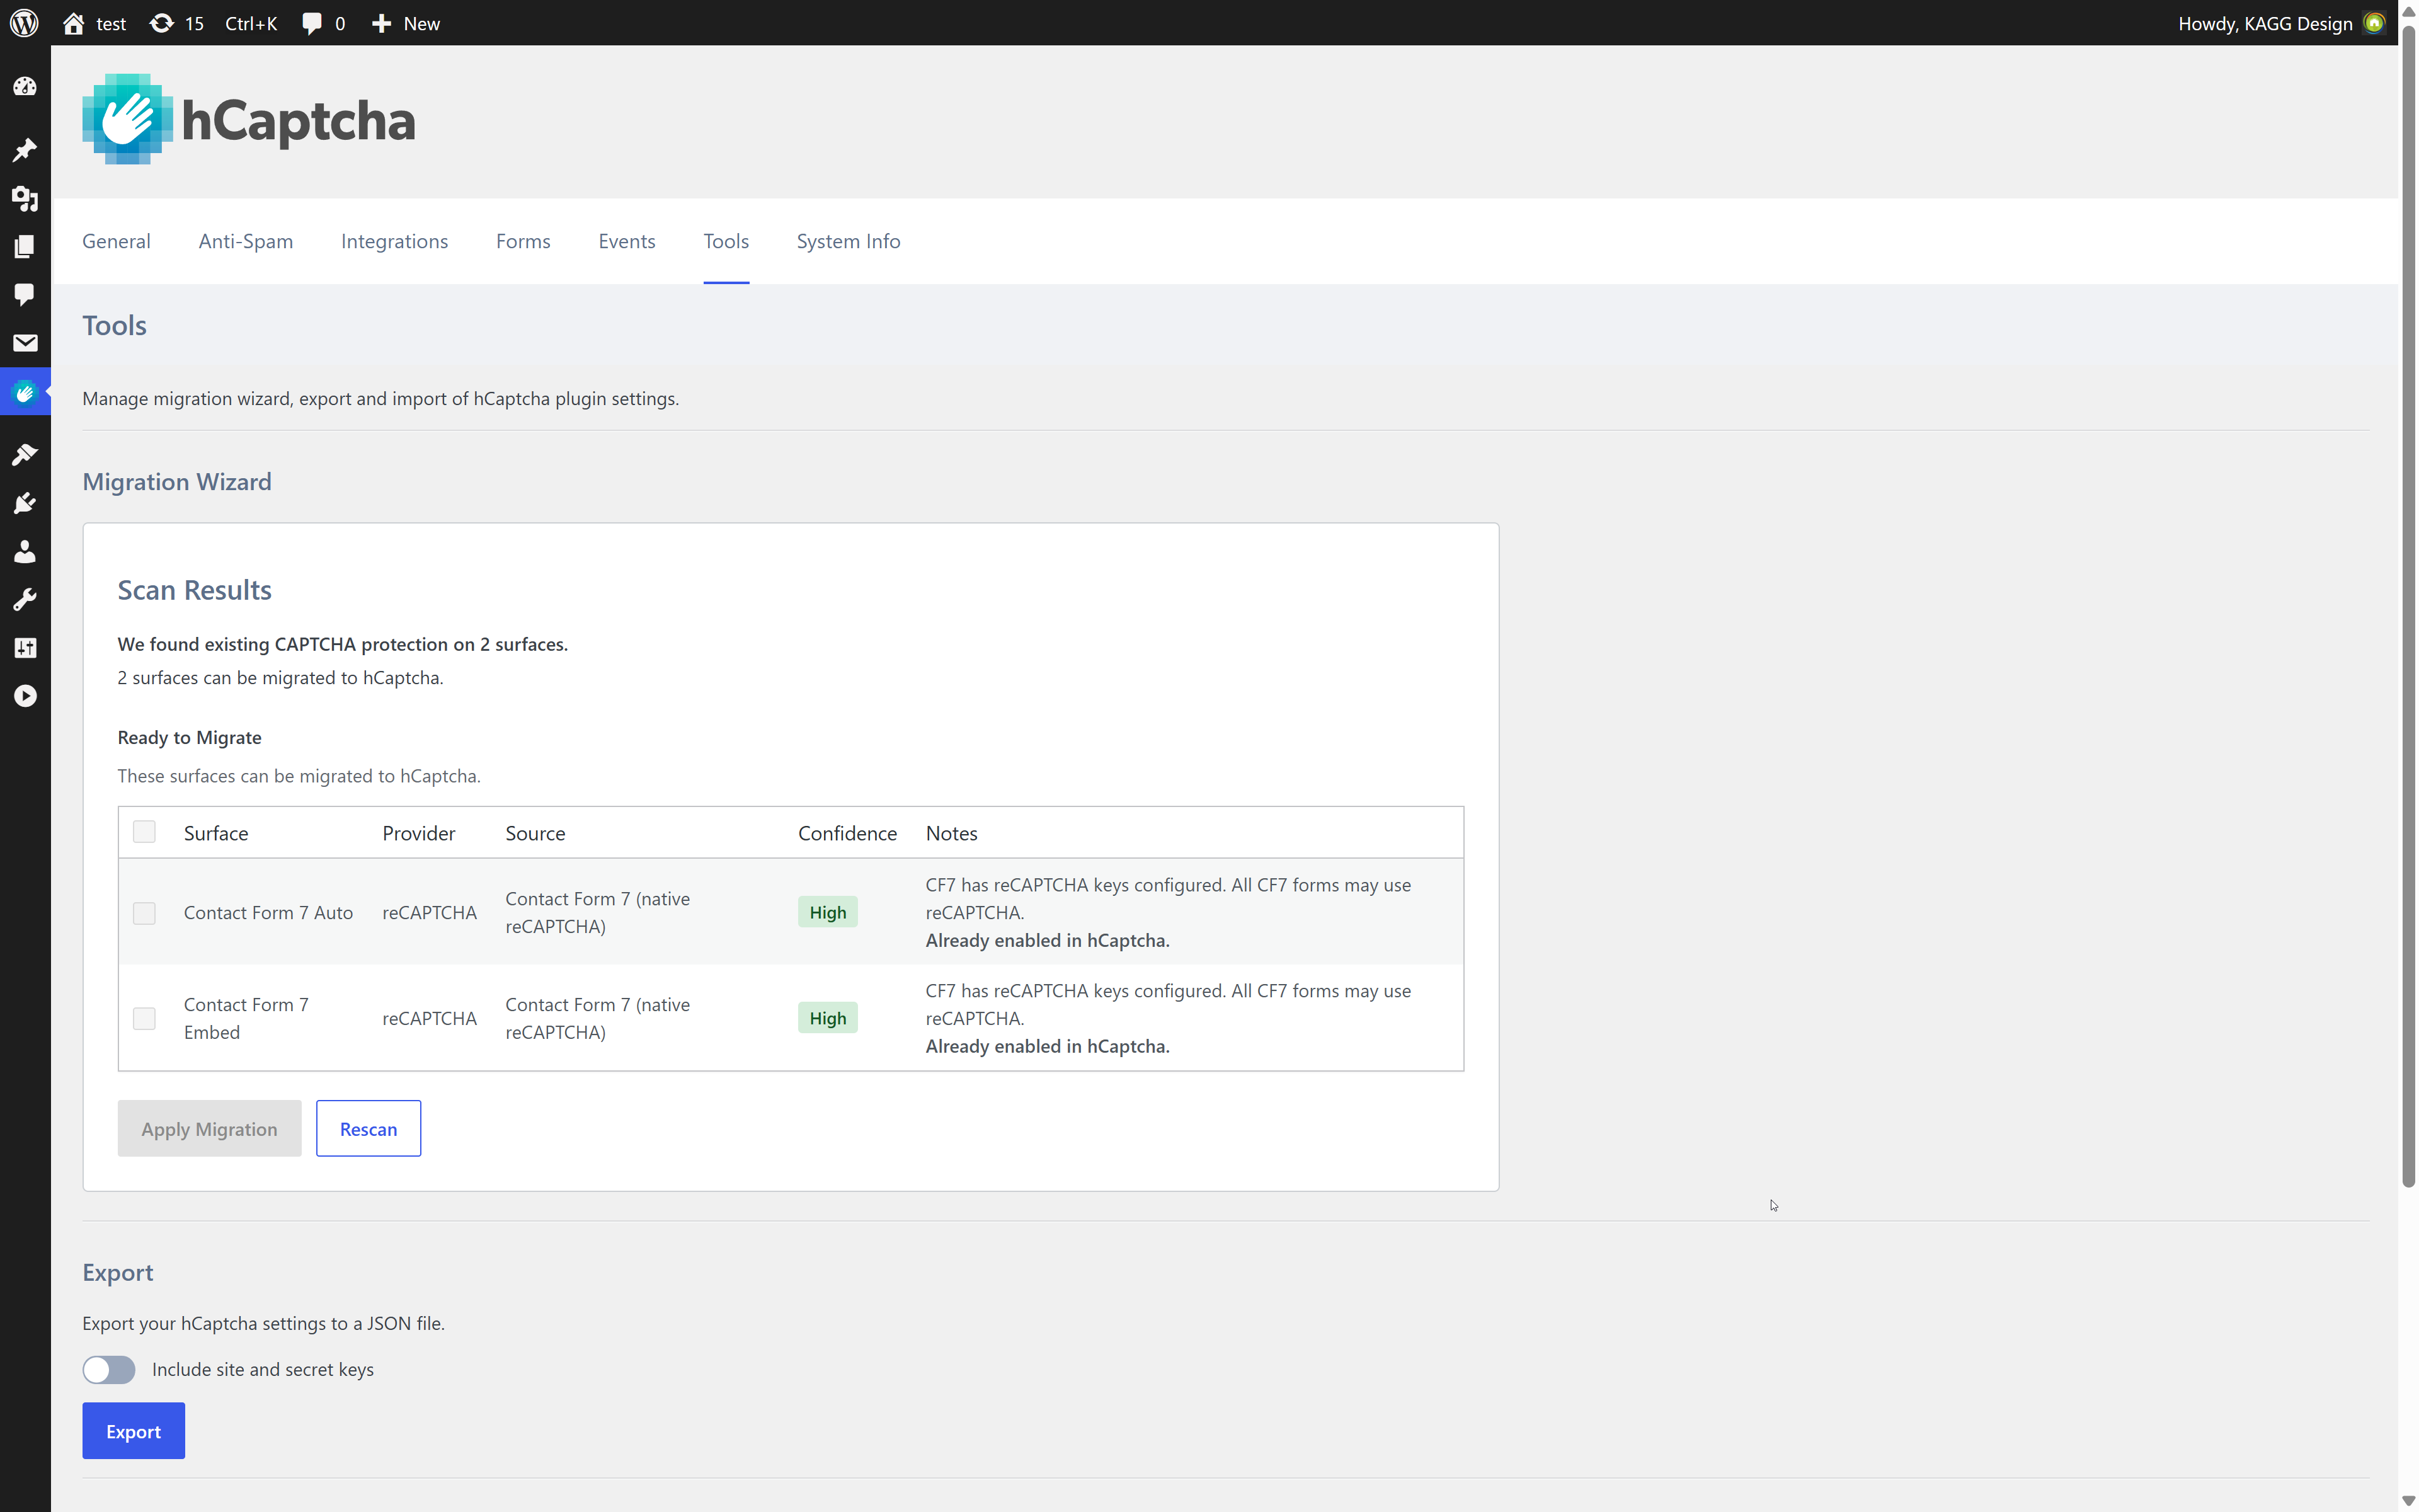Image resolution: width=2419 pixels, height=1512 pixels.
Task: Open the WordPress Dashboard from the sidebar
Action: pos(25,86)
